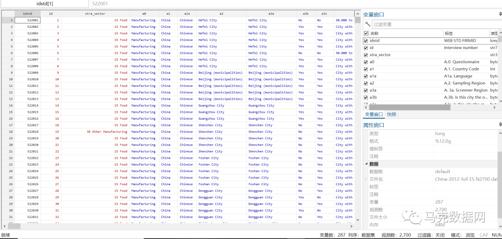Uncheck the a3b variable checkbox
This screenshot has width=502, height=239.
pyautogui.click(x=366, y=97)
